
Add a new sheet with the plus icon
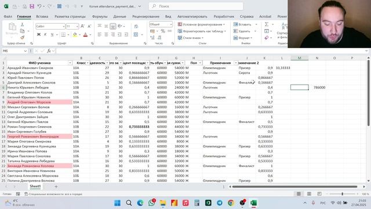point(56,186)
